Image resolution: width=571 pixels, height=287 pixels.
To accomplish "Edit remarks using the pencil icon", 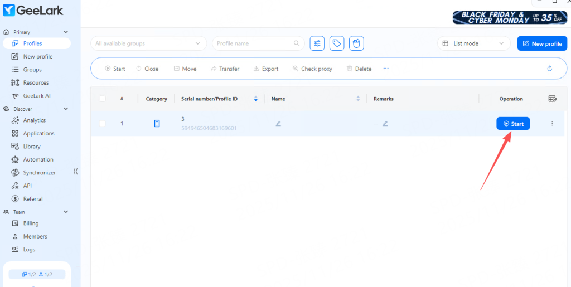I will pos(385,124).
